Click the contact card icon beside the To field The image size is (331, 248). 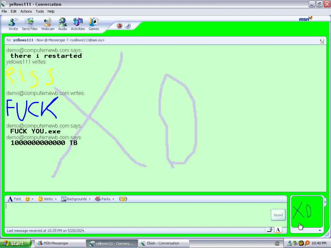pos(322,40)
